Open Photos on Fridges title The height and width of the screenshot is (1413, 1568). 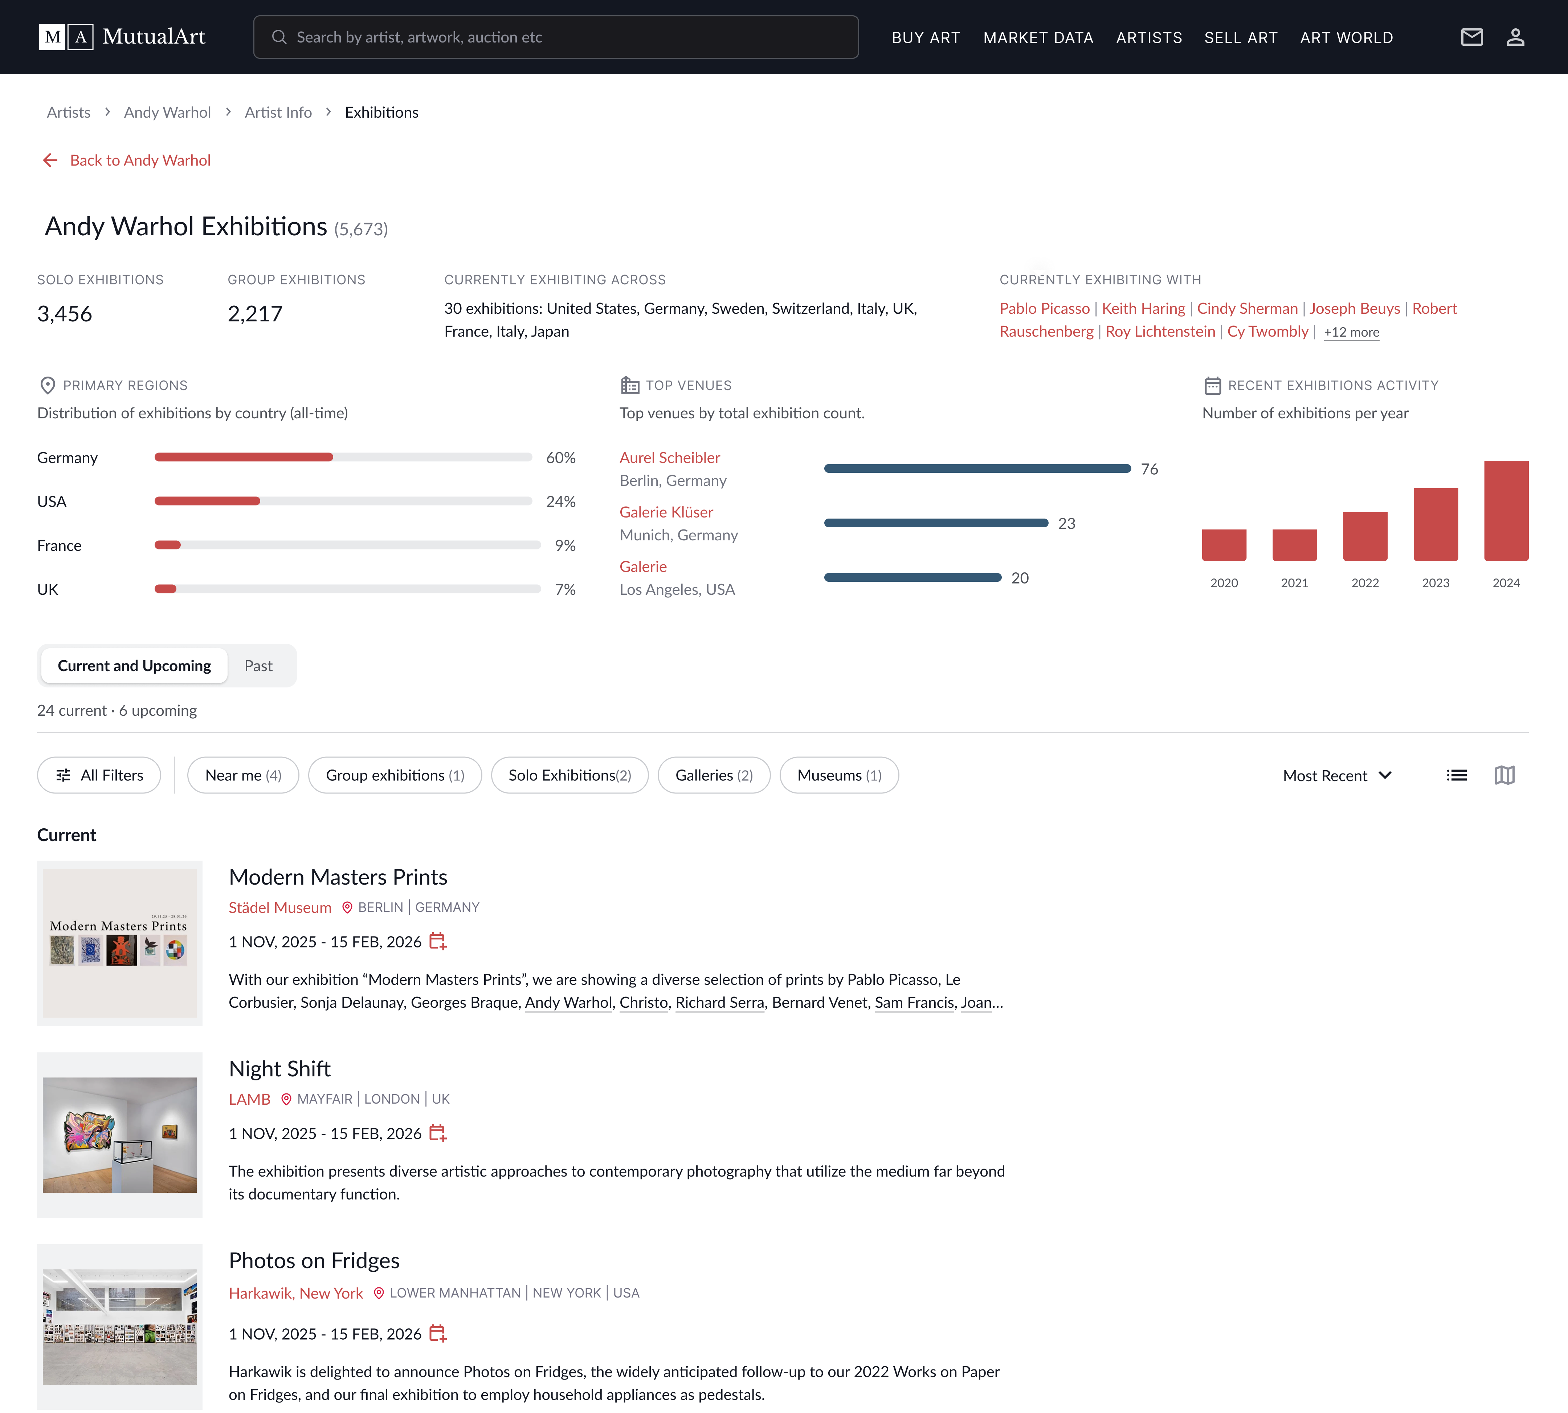tap(314, 1260)
